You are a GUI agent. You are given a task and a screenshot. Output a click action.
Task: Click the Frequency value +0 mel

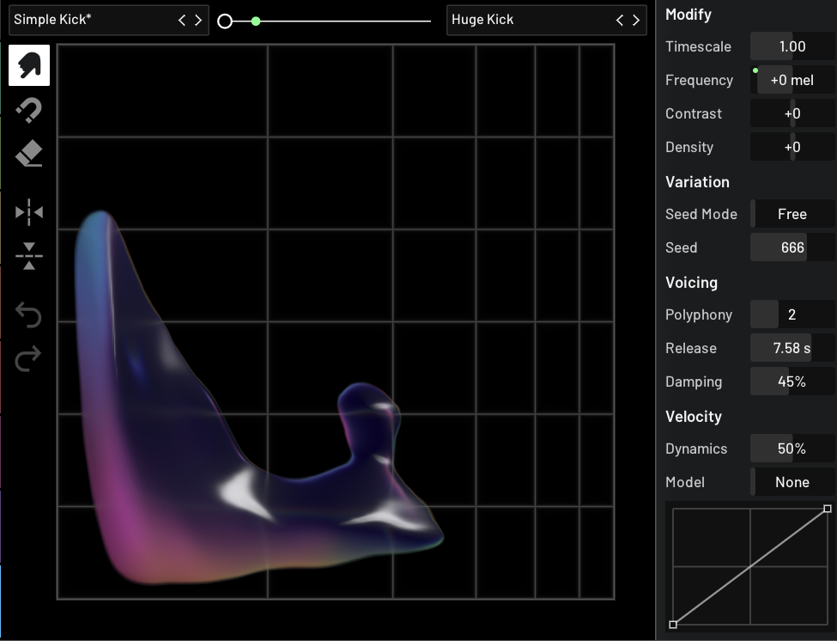pyautogui.click(x=792, y=80)
